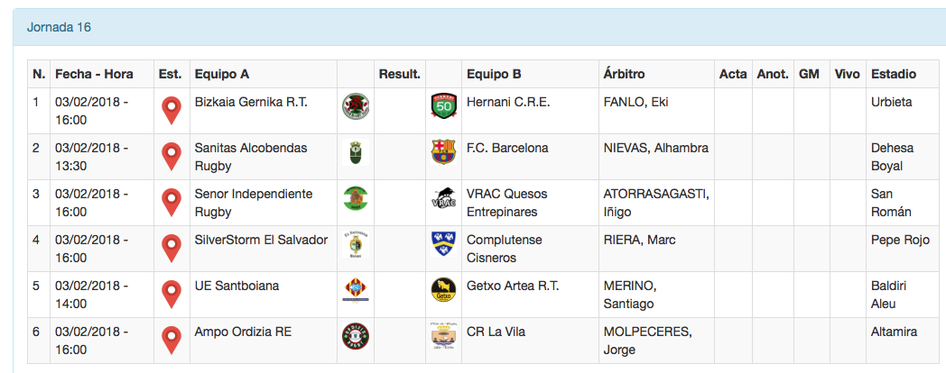Open Getxo Artea R.T. team logo
Screen dimensions: 946x373
click(x=443, y=290)
